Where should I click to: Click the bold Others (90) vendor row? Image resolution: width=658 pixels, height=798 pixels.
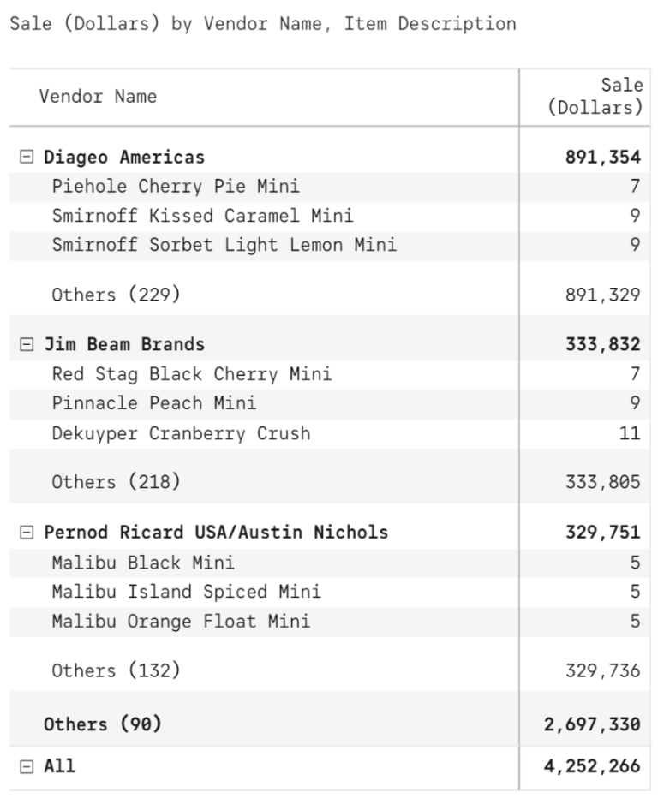[x=103, y=724]
